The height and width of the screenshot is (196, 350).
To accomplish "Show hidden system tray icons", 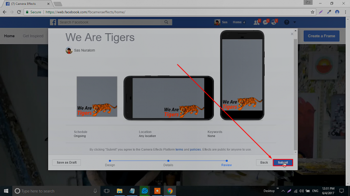I will tap(283, 191).
